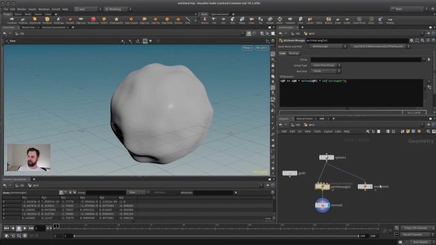Image resolution: width=436 pixels, height=245 pixels.
Task: Select the Shatter tool in Model shelf
Action: pos(280,20)
